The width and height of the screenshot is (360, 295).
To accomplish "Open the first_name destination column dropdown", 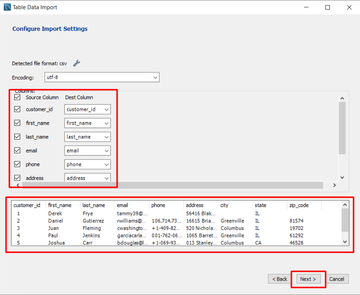I will coord(107,123).
